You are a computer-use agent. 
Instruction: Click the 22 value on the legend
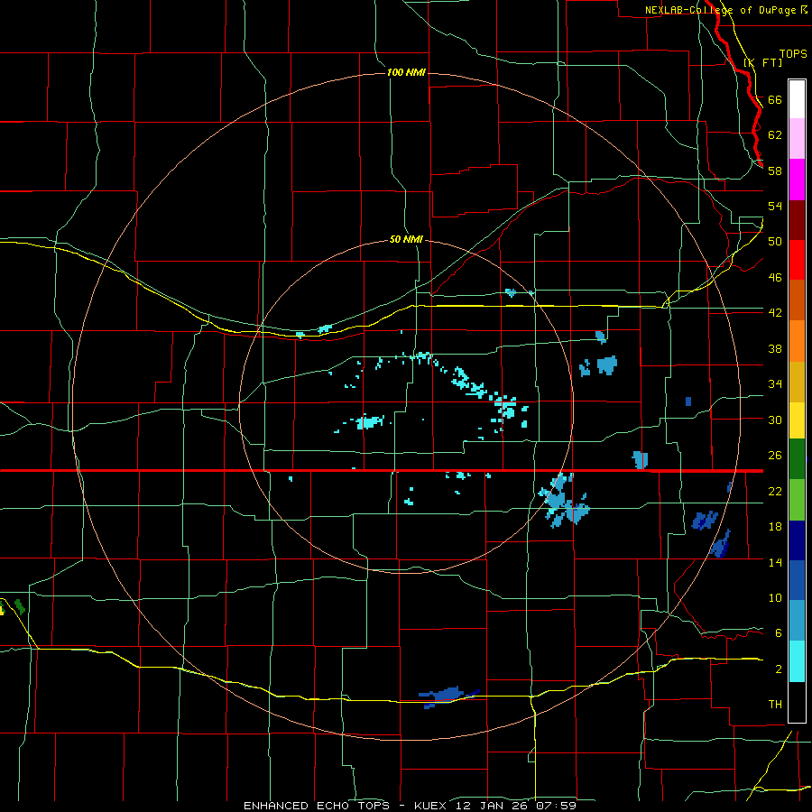click(775, 491)
